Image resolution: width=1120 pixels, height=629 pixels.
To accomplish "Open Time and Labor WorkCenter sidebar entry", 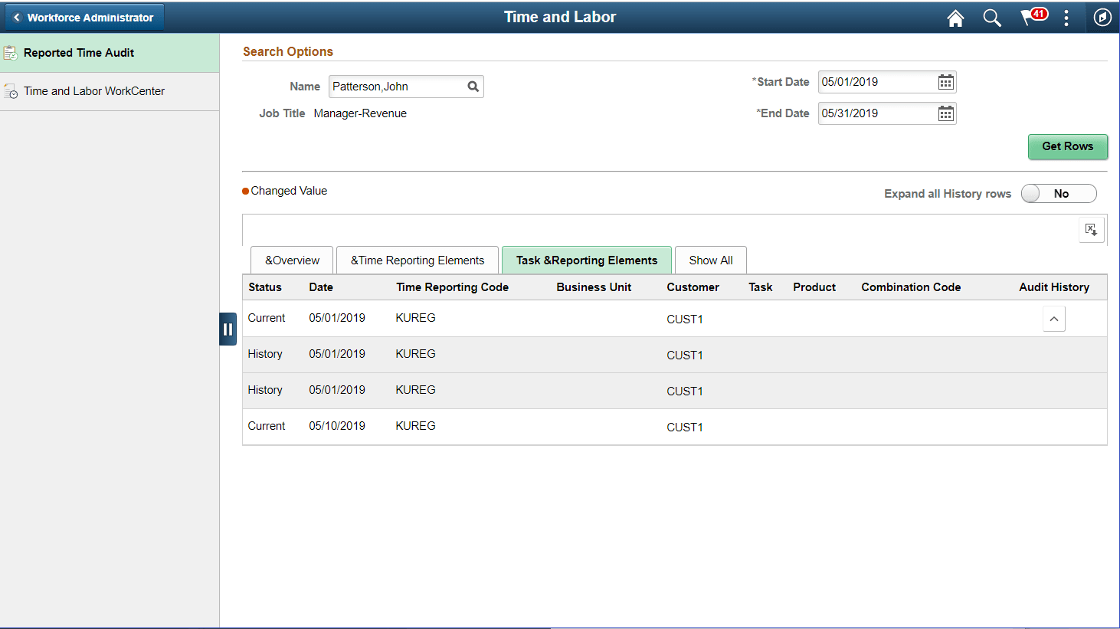I will (x=93, y=90).
